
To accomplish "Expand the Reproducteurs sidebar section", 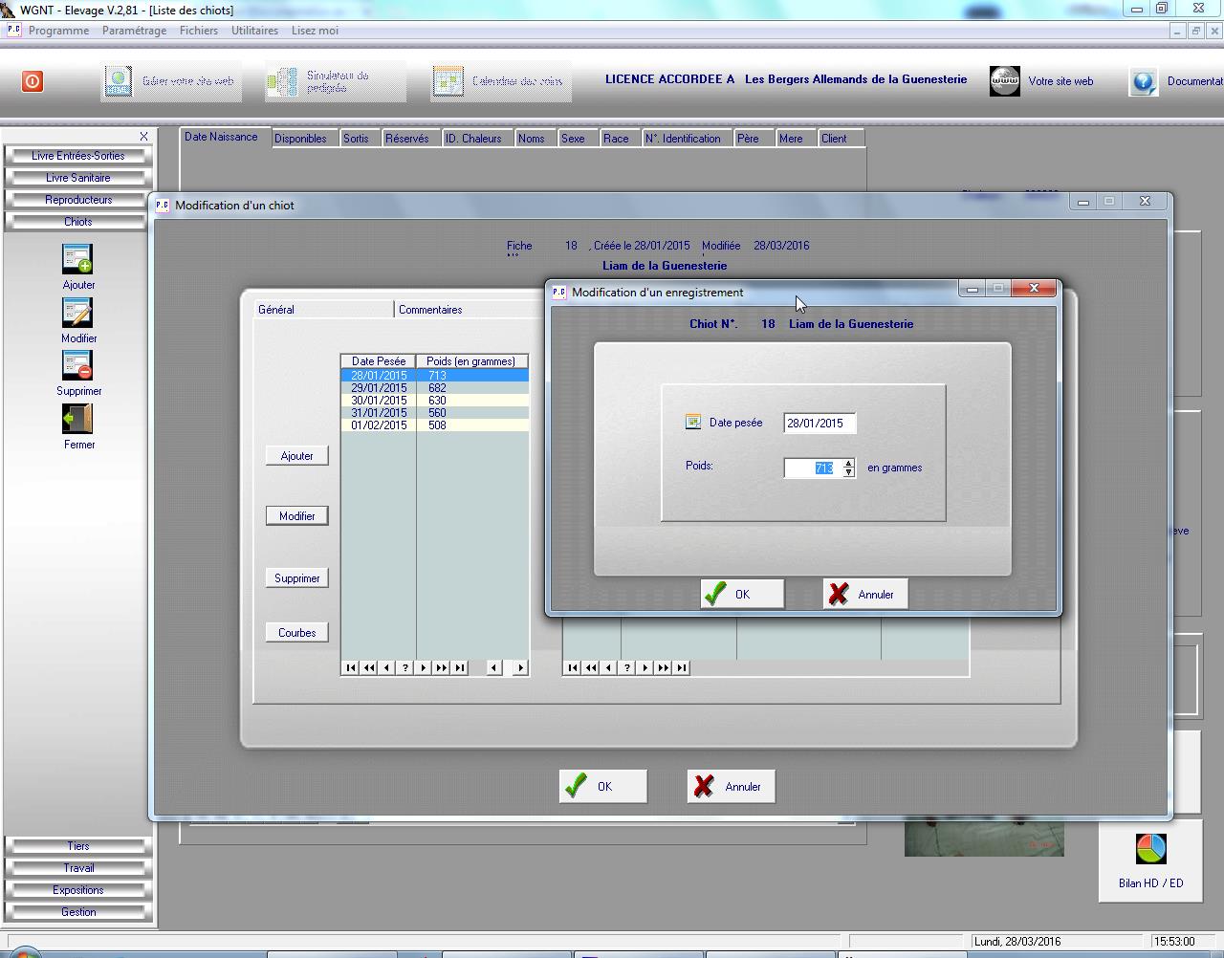I will tap(78, 200).
